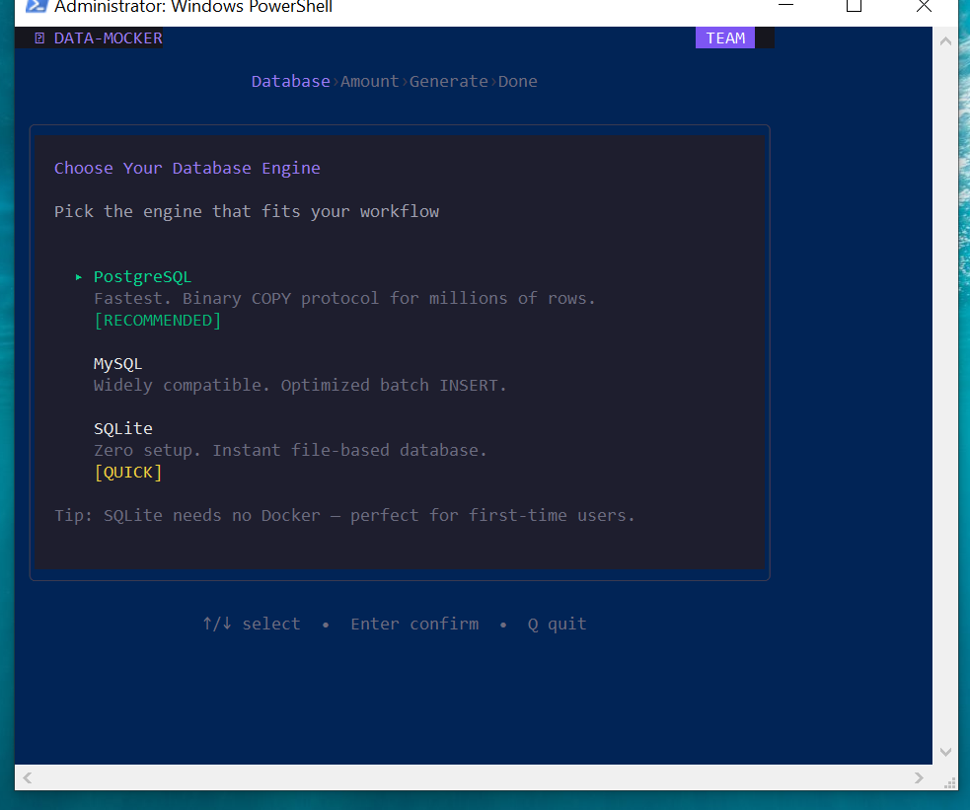970x810 pixels.
Task: Click the scroll right arrow of horizontal scrollbar
Action: point(919,777)
